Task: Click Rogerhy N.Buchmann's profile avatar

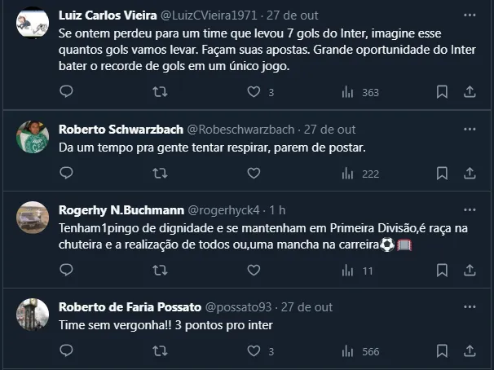Action: click(x=33, y=217)
